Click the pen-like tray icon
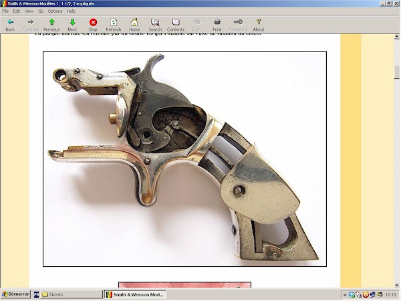Viewport: 401px width, 301px height. pos(358,294)
